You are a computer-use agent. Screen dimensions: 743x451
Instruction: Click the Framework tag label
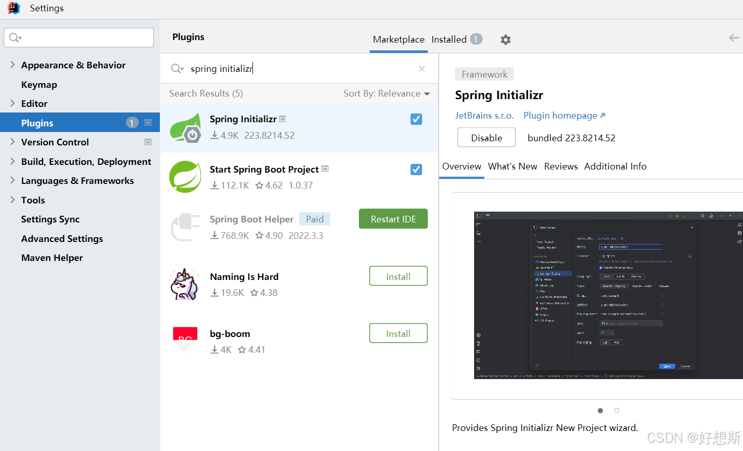click(x=484, y=74)
